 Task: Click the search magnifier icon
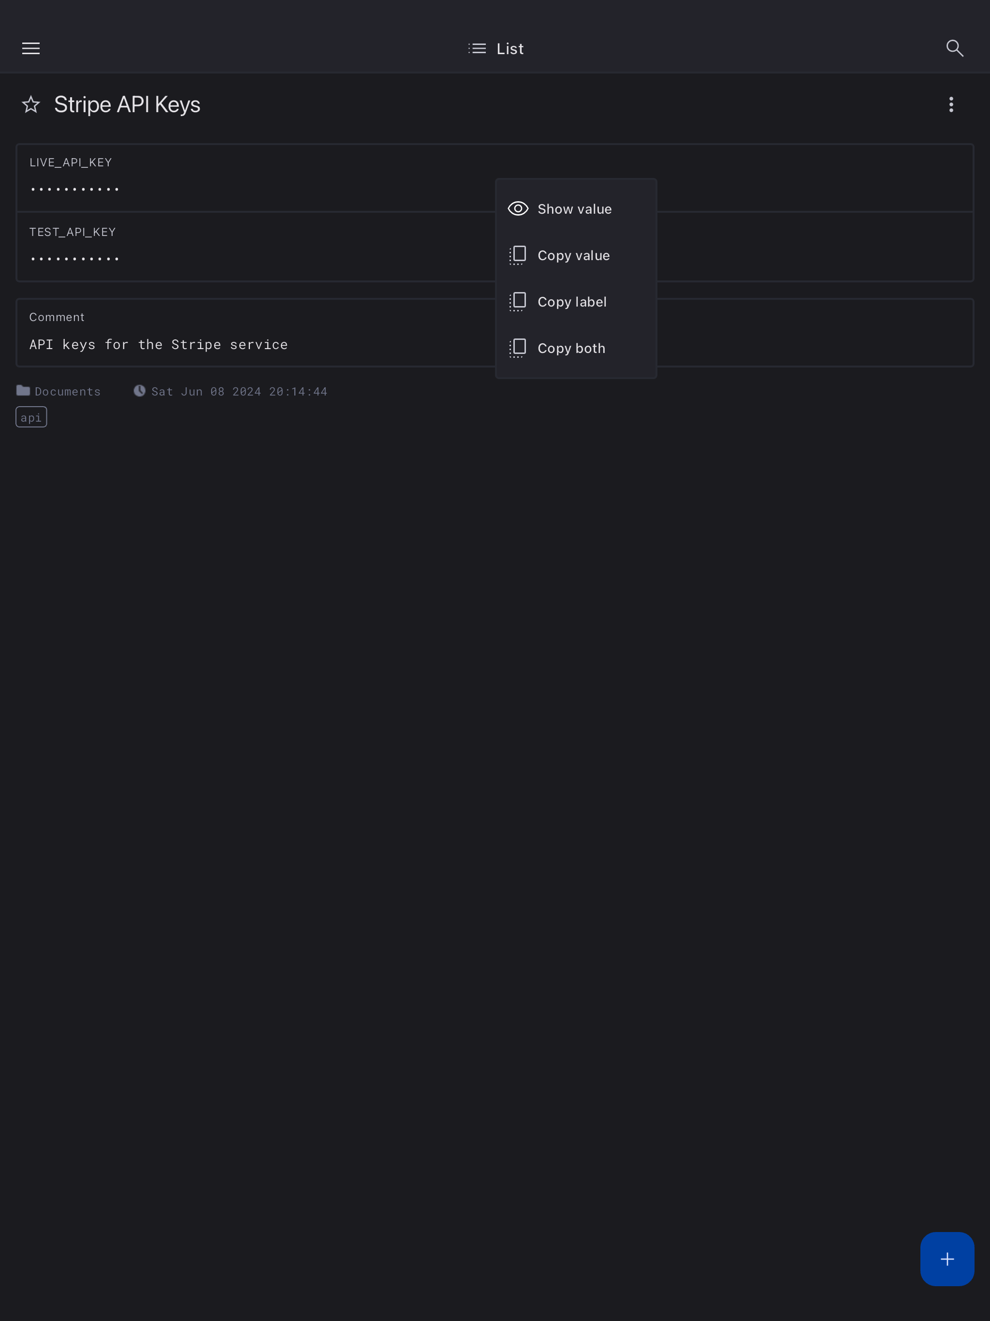point(954,48)
